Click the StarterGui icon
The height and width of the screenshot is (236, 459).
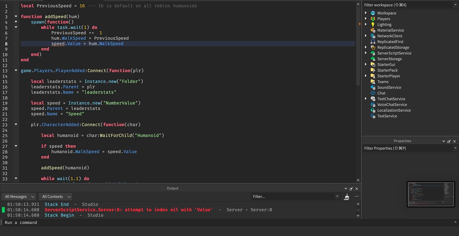click(x=373, y=65)
